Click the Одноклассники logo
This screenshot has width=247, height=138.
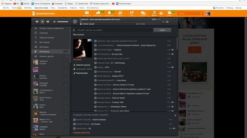[x=44, y=13]
